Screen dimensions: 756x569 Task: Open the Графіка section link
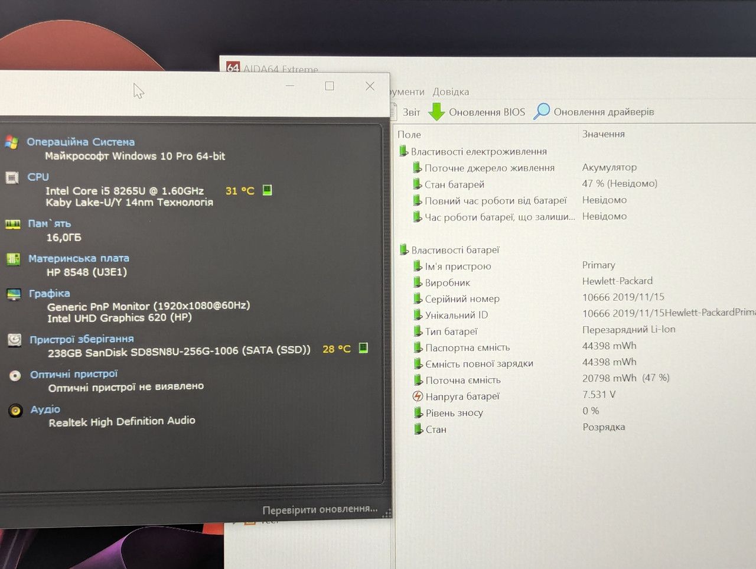50,293
